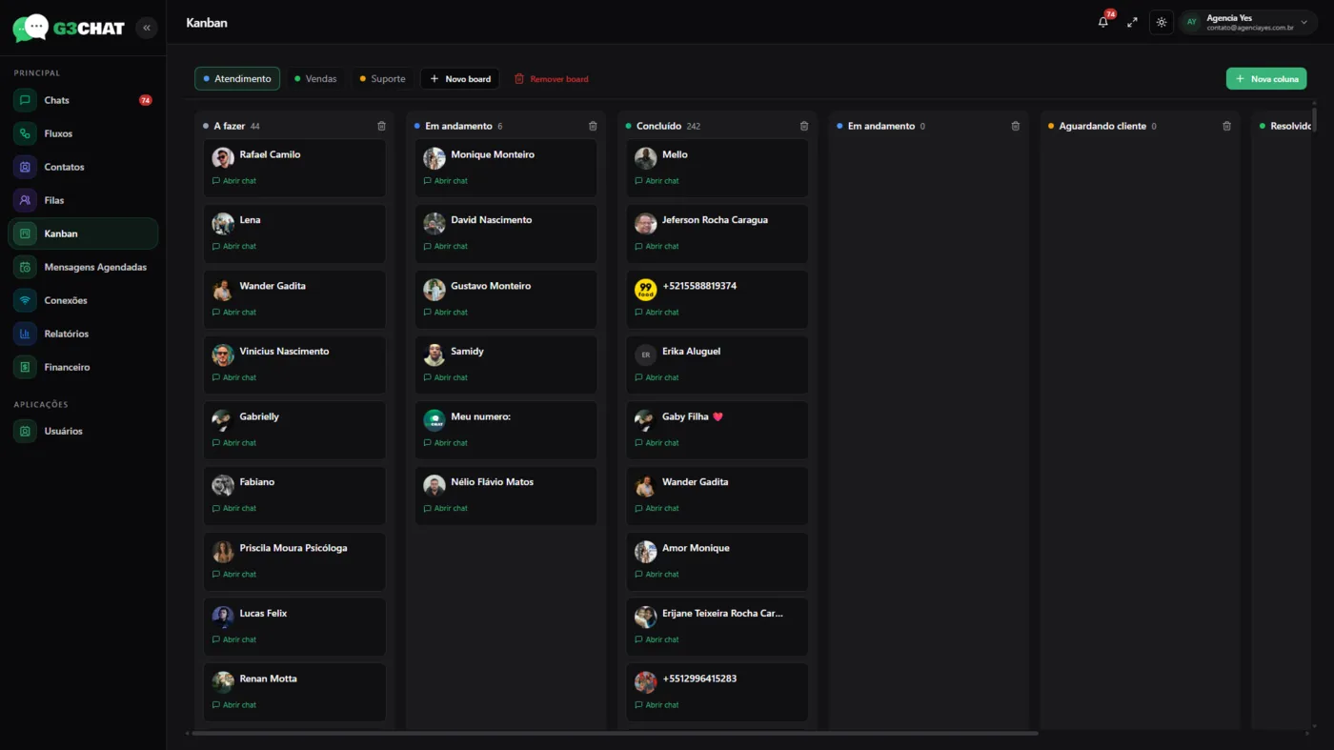Image resolution: width=1334 pixels, height=750 pixels.
Task: Click the A fazer column title
Action: (230, 126)
